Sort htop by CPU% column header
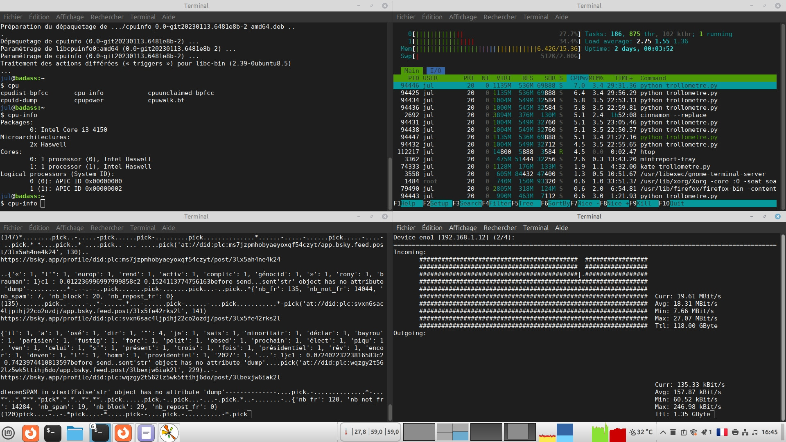 tap(578, 78)
